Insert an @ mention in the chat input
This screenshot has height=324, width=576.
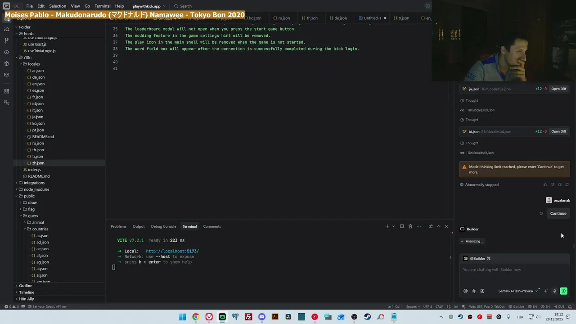pyautogui.click(x=465, y=291)
